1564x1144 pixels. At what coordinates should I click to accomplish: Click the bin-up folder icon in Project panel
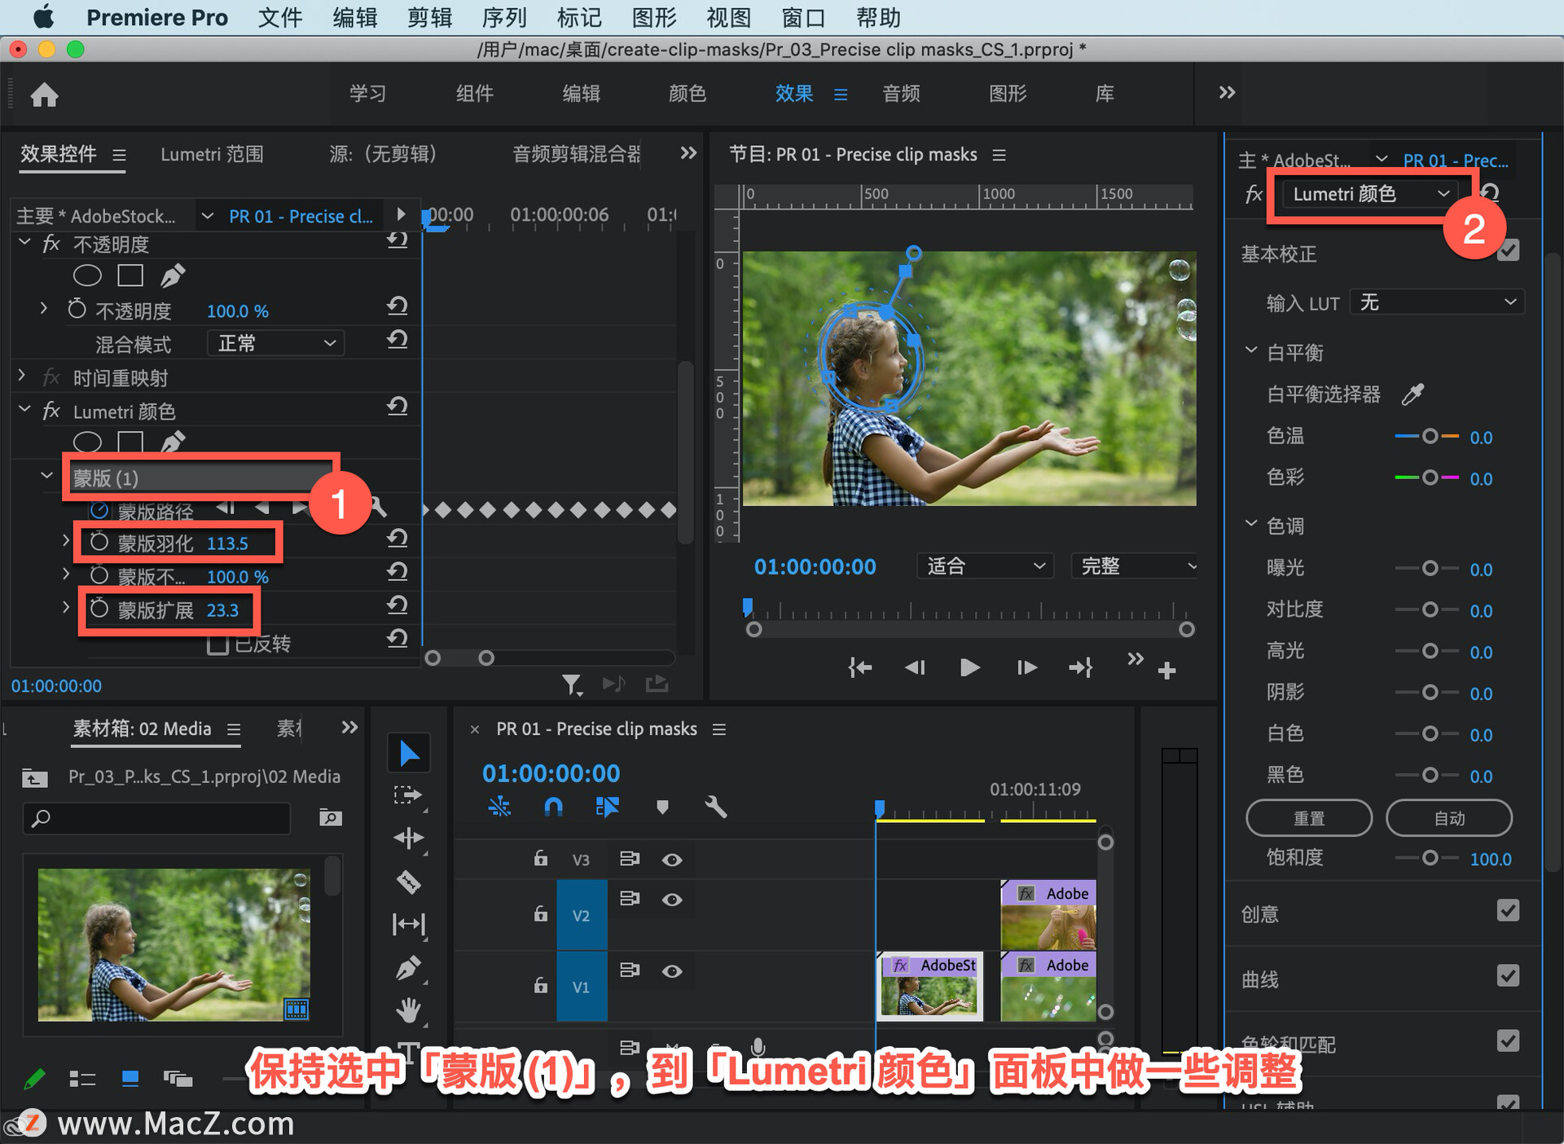coord(34,777)
